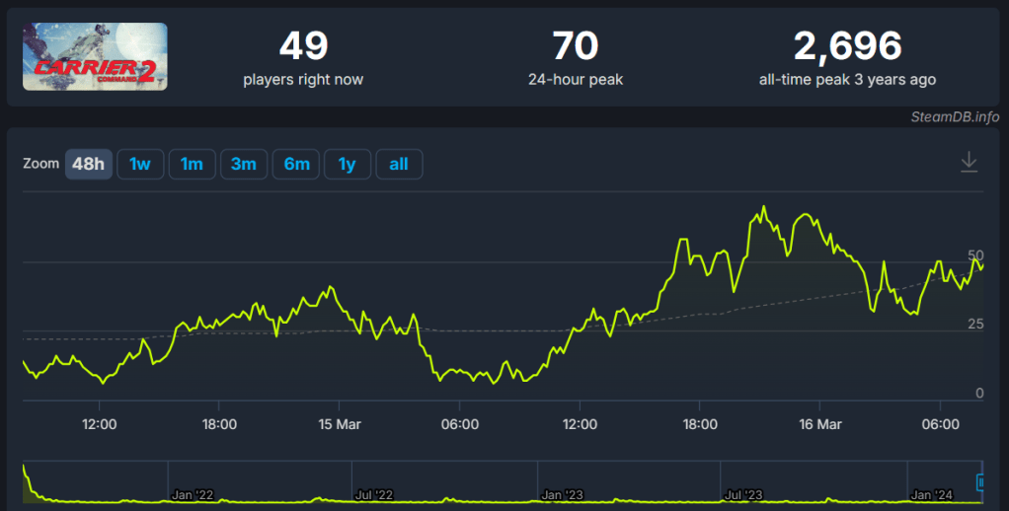The image size is (1009, 511).
Task: Click the 15 Mar label on time axis
Action: tap(338, 424)
